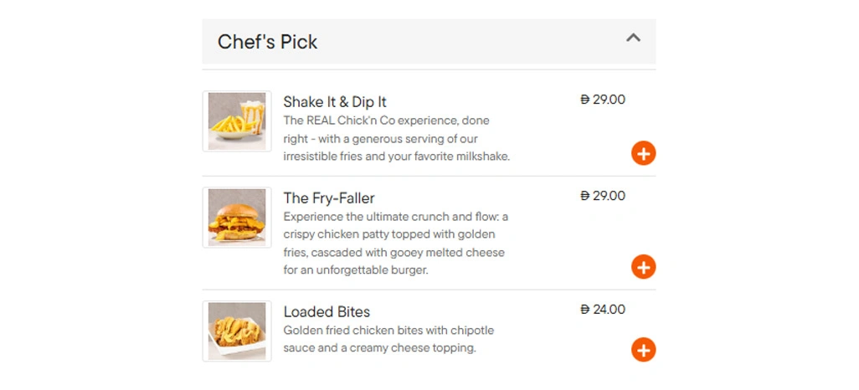View The Fry-Faller burger thumbnail
Image resolution: width=859 pixels, height=390 pixels.
pyautogui.click(x=237, y=218)
